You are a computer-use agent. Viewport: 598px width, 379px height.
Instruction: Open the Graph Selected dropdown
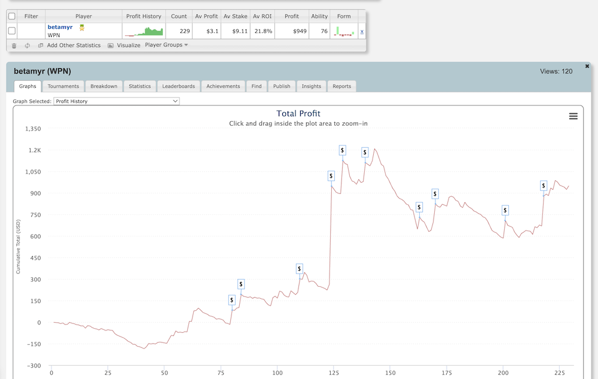(x=117, y=101)
